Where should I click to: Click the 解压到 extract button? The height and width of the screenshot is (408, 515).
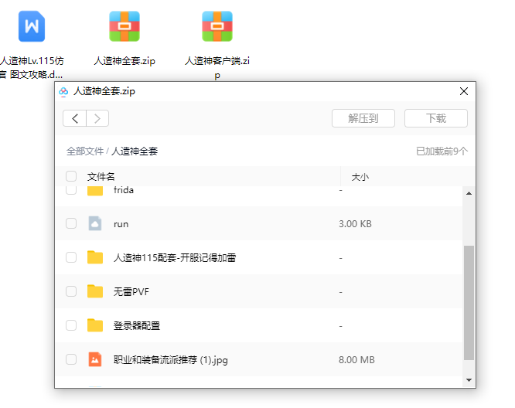point(363,118)
